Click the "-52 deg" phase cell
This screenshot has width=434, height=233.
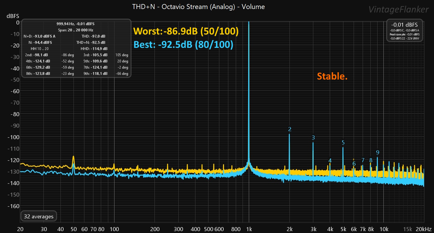pos(68,61)
